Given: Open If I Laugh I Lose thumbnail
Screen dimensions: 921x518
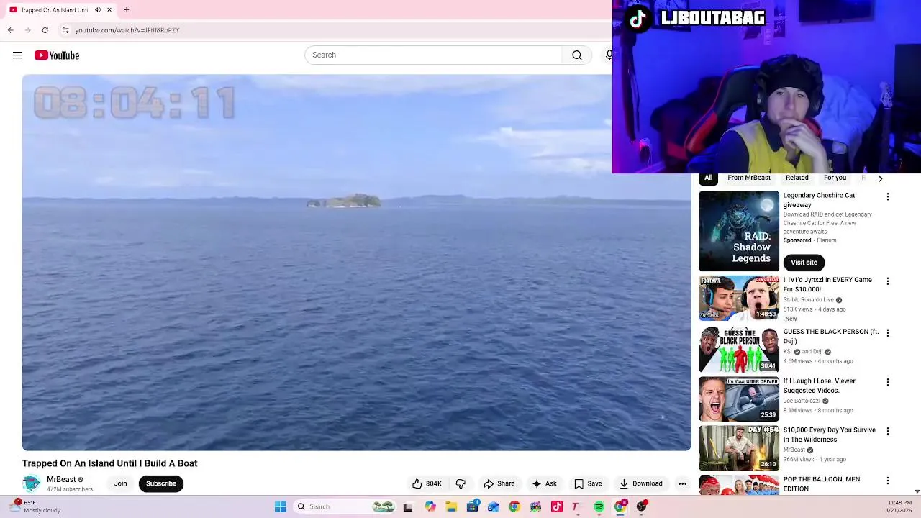Looking at the screenshot, I should pos(739,399).
